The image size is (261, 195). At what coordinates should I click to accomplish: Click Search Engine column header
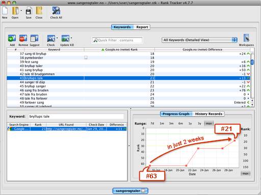[19, 125]
